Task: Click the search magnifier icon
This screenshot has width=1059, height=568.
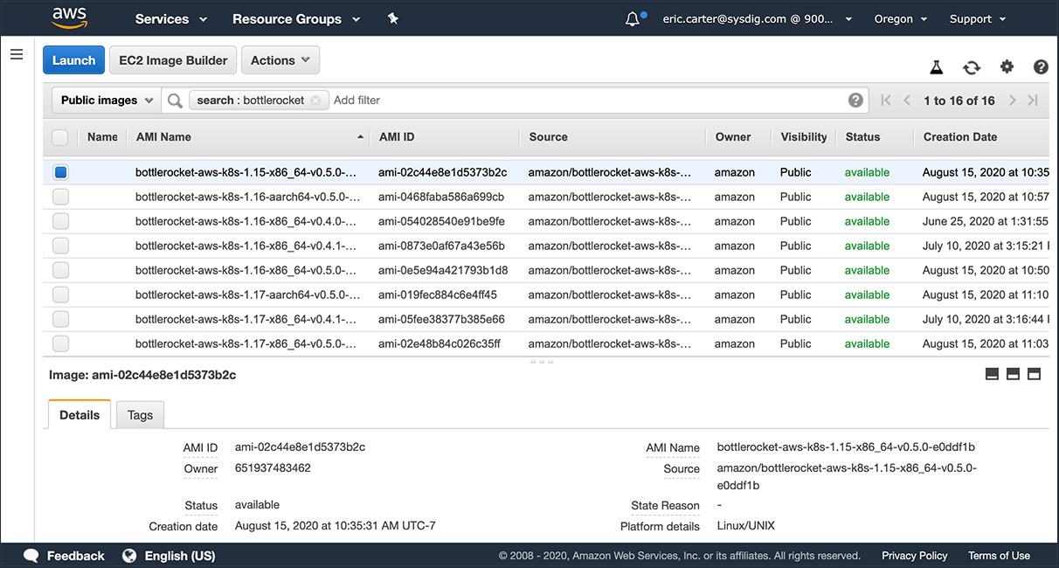Action: tap(175, 100)
